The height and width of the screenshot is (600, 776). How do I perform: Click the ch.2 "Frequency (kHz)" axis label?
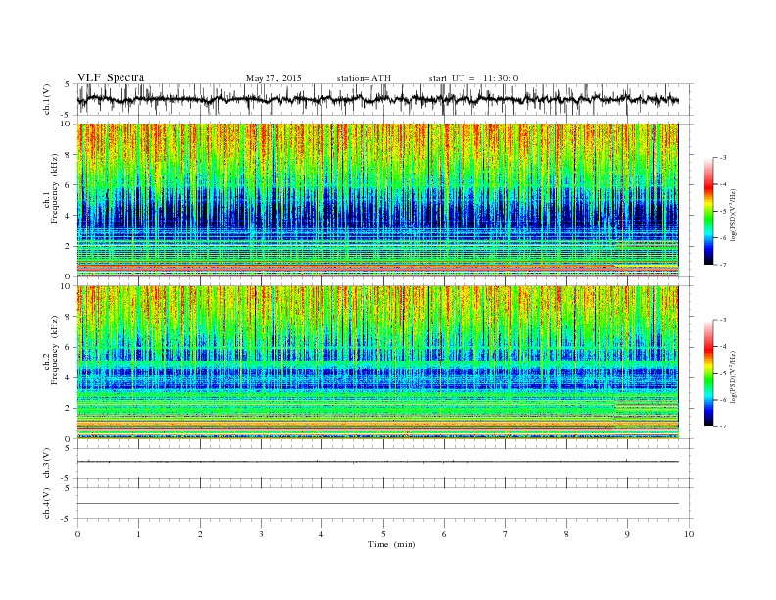[x=55, y=350]
